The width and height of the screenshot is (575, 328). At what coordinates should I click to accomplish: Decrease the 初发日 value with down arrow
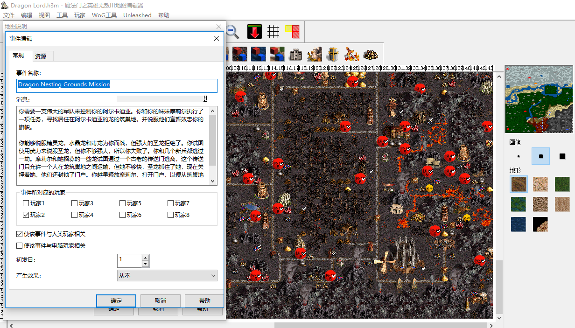pyautogui.click(x=145, y=264)
